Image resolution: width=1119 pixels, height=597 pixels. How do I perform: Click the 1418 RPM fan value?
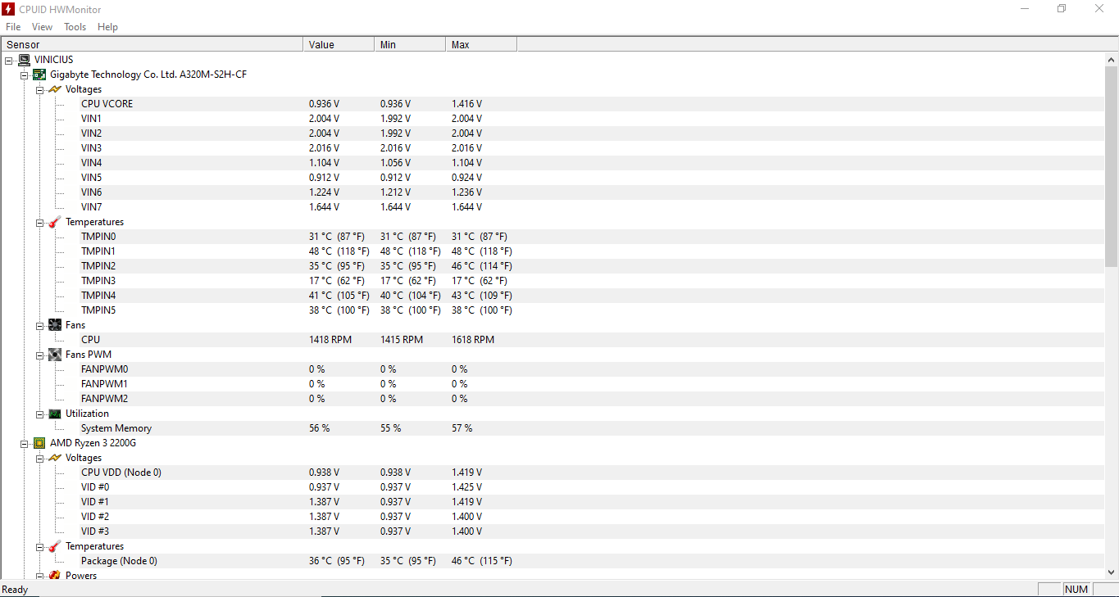pyautogui.click(x=330, y=340)
